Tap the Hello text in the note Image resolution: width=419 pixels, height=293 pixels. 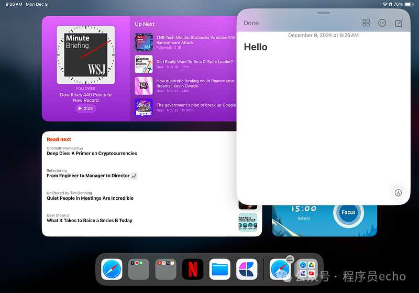[256, 48]
